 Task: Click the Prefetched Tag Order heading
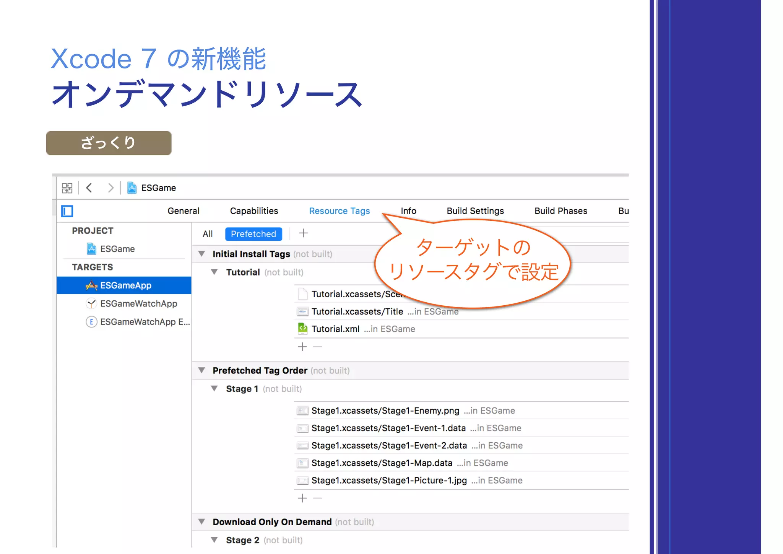[260, 370]
